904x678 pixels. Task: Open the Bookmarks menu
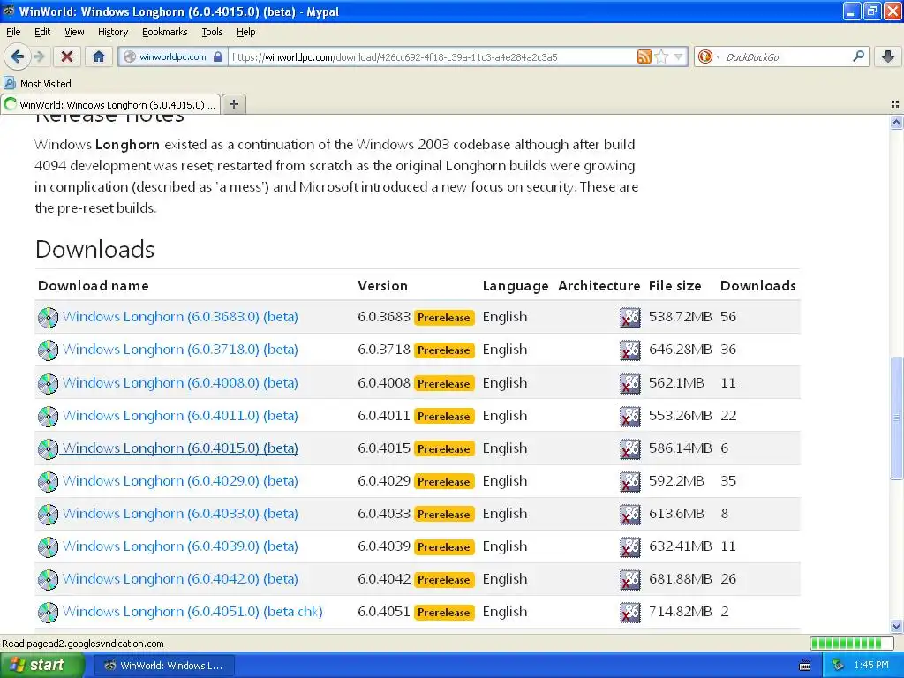click(165, 33)
